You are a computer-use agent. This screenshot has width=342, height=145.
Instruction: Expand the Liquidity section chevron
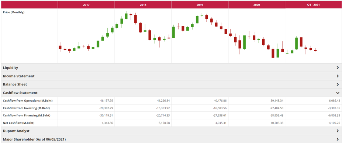pyautogui.click(x=338, y=68)
